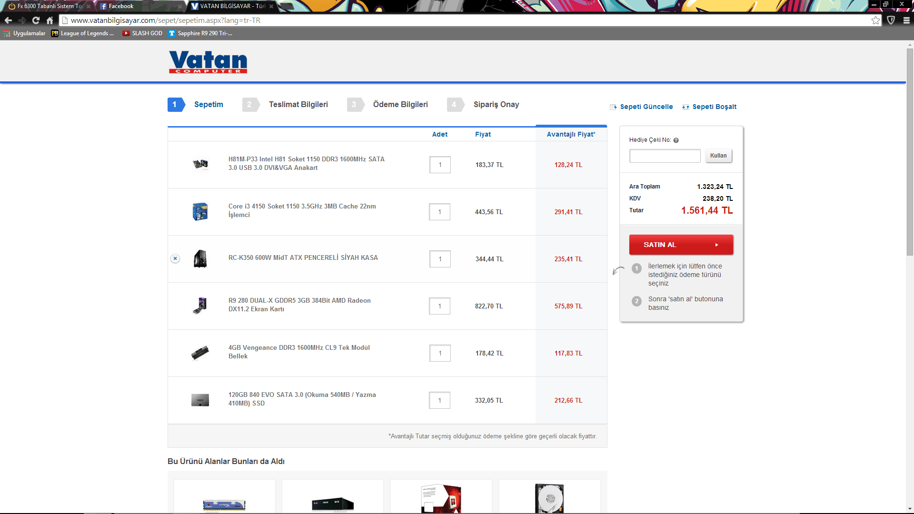Screen dimensions: 914x514
Task: Click the page vertical scrollbar thumb
Action: (910, 152)
